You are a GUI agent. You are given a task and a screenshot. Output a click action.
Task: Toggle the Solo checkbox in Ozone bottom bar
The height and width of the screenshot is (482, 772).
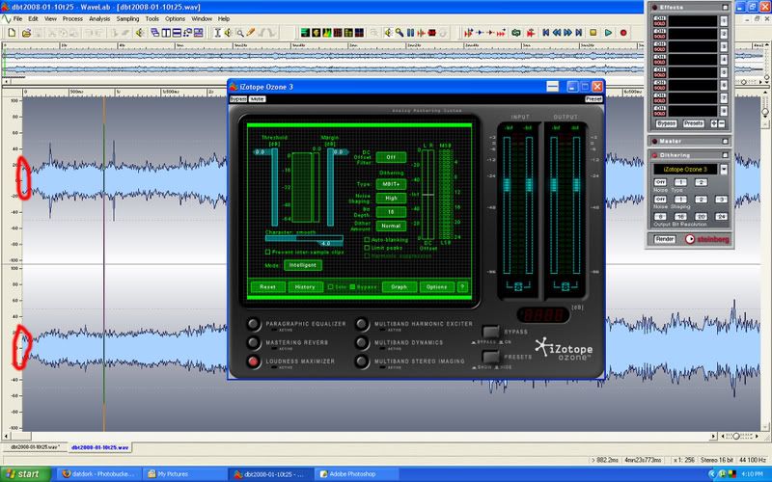coord(331,286)
